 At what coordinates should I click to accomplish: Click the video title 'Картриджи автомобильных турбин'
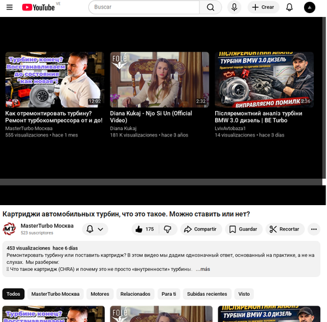(126, 214)
